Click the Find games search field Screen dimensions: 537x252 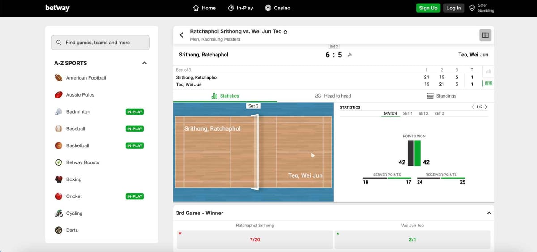(x=100, y=43)
